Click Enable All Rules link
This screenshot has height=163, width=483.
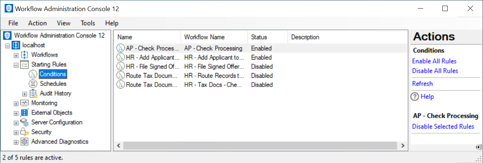click(434, 61)
